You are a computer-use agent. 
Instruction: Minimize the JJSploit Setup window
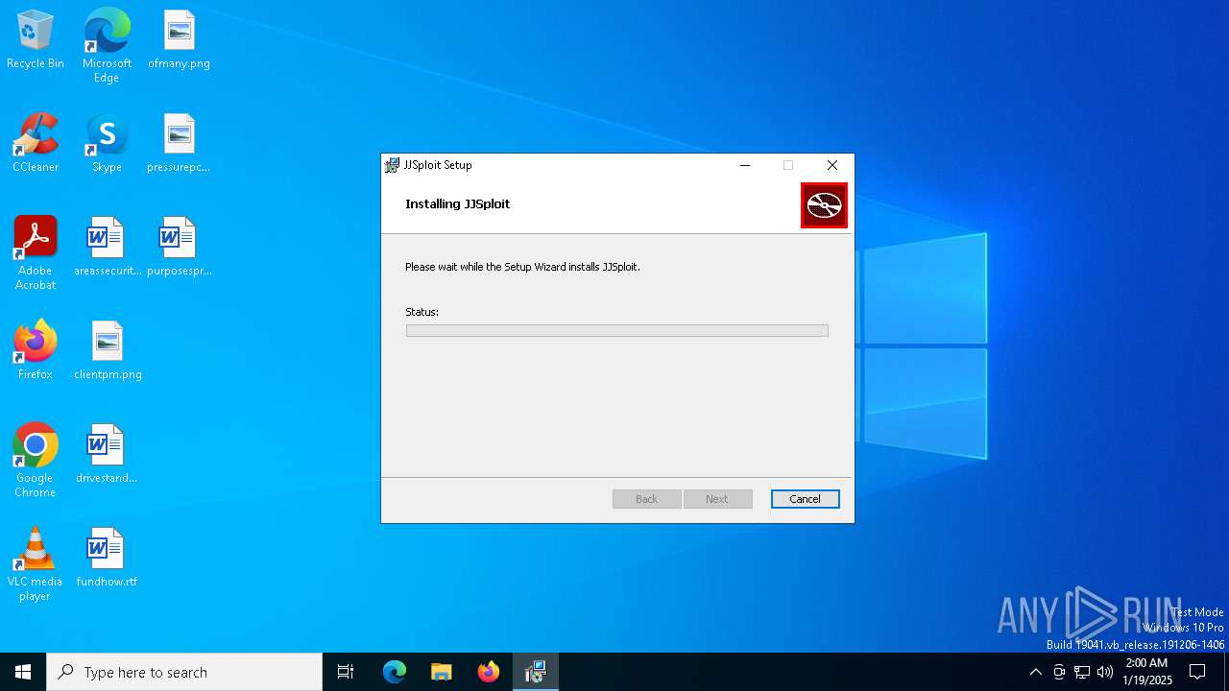(x=744, y=165)
